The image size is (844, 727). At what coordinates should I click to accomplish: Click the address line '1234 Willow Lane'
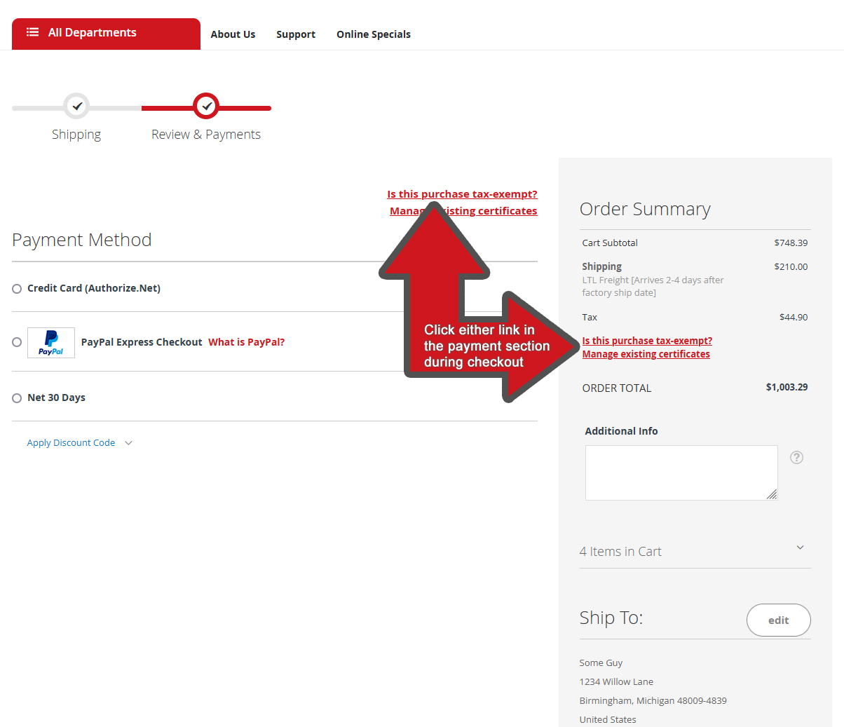pyautogui.click(x=616, y=681)
